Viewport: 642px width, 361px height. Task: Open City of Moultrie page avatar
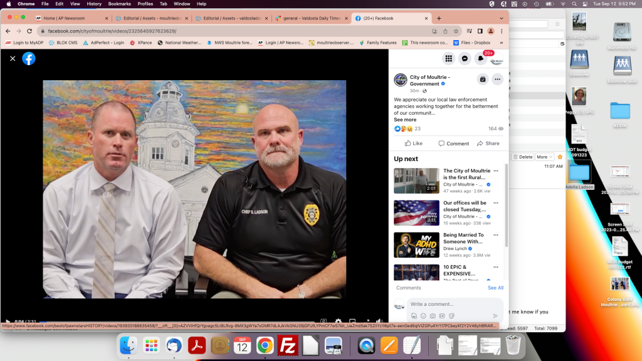click(x=401, y=80)
